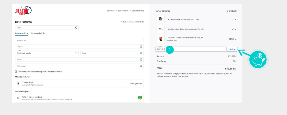Select the Persoana fizica tab
This screenshot has width=287, height=115.
click(21, 33)
